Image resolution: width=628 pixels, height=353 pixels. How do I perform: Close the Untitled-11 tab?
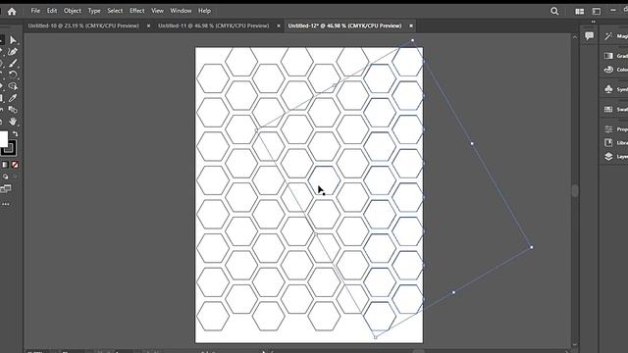pyautogui.click(x=279, y=26)
